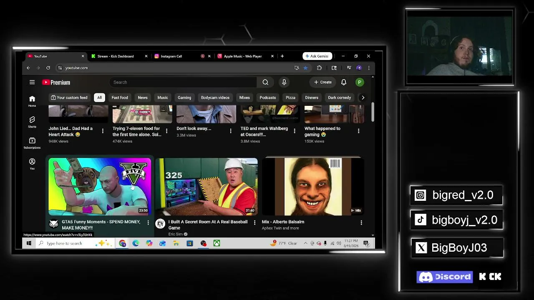Screen dimensions: 534x300
Task: Reload the YouTube page
Action: coord(48,68)
